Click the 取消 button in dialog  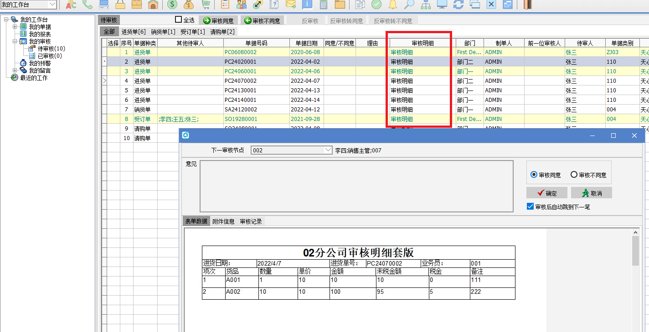click(592, 193)
